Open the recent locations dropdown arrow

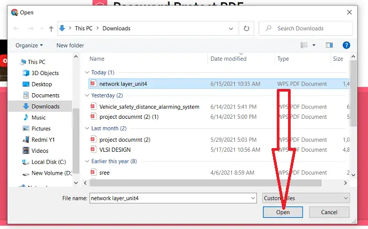coord(42,29)
